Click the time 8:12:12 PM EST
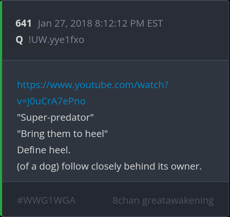This screenshot has height=217, width=230. [x=129, y=23]
